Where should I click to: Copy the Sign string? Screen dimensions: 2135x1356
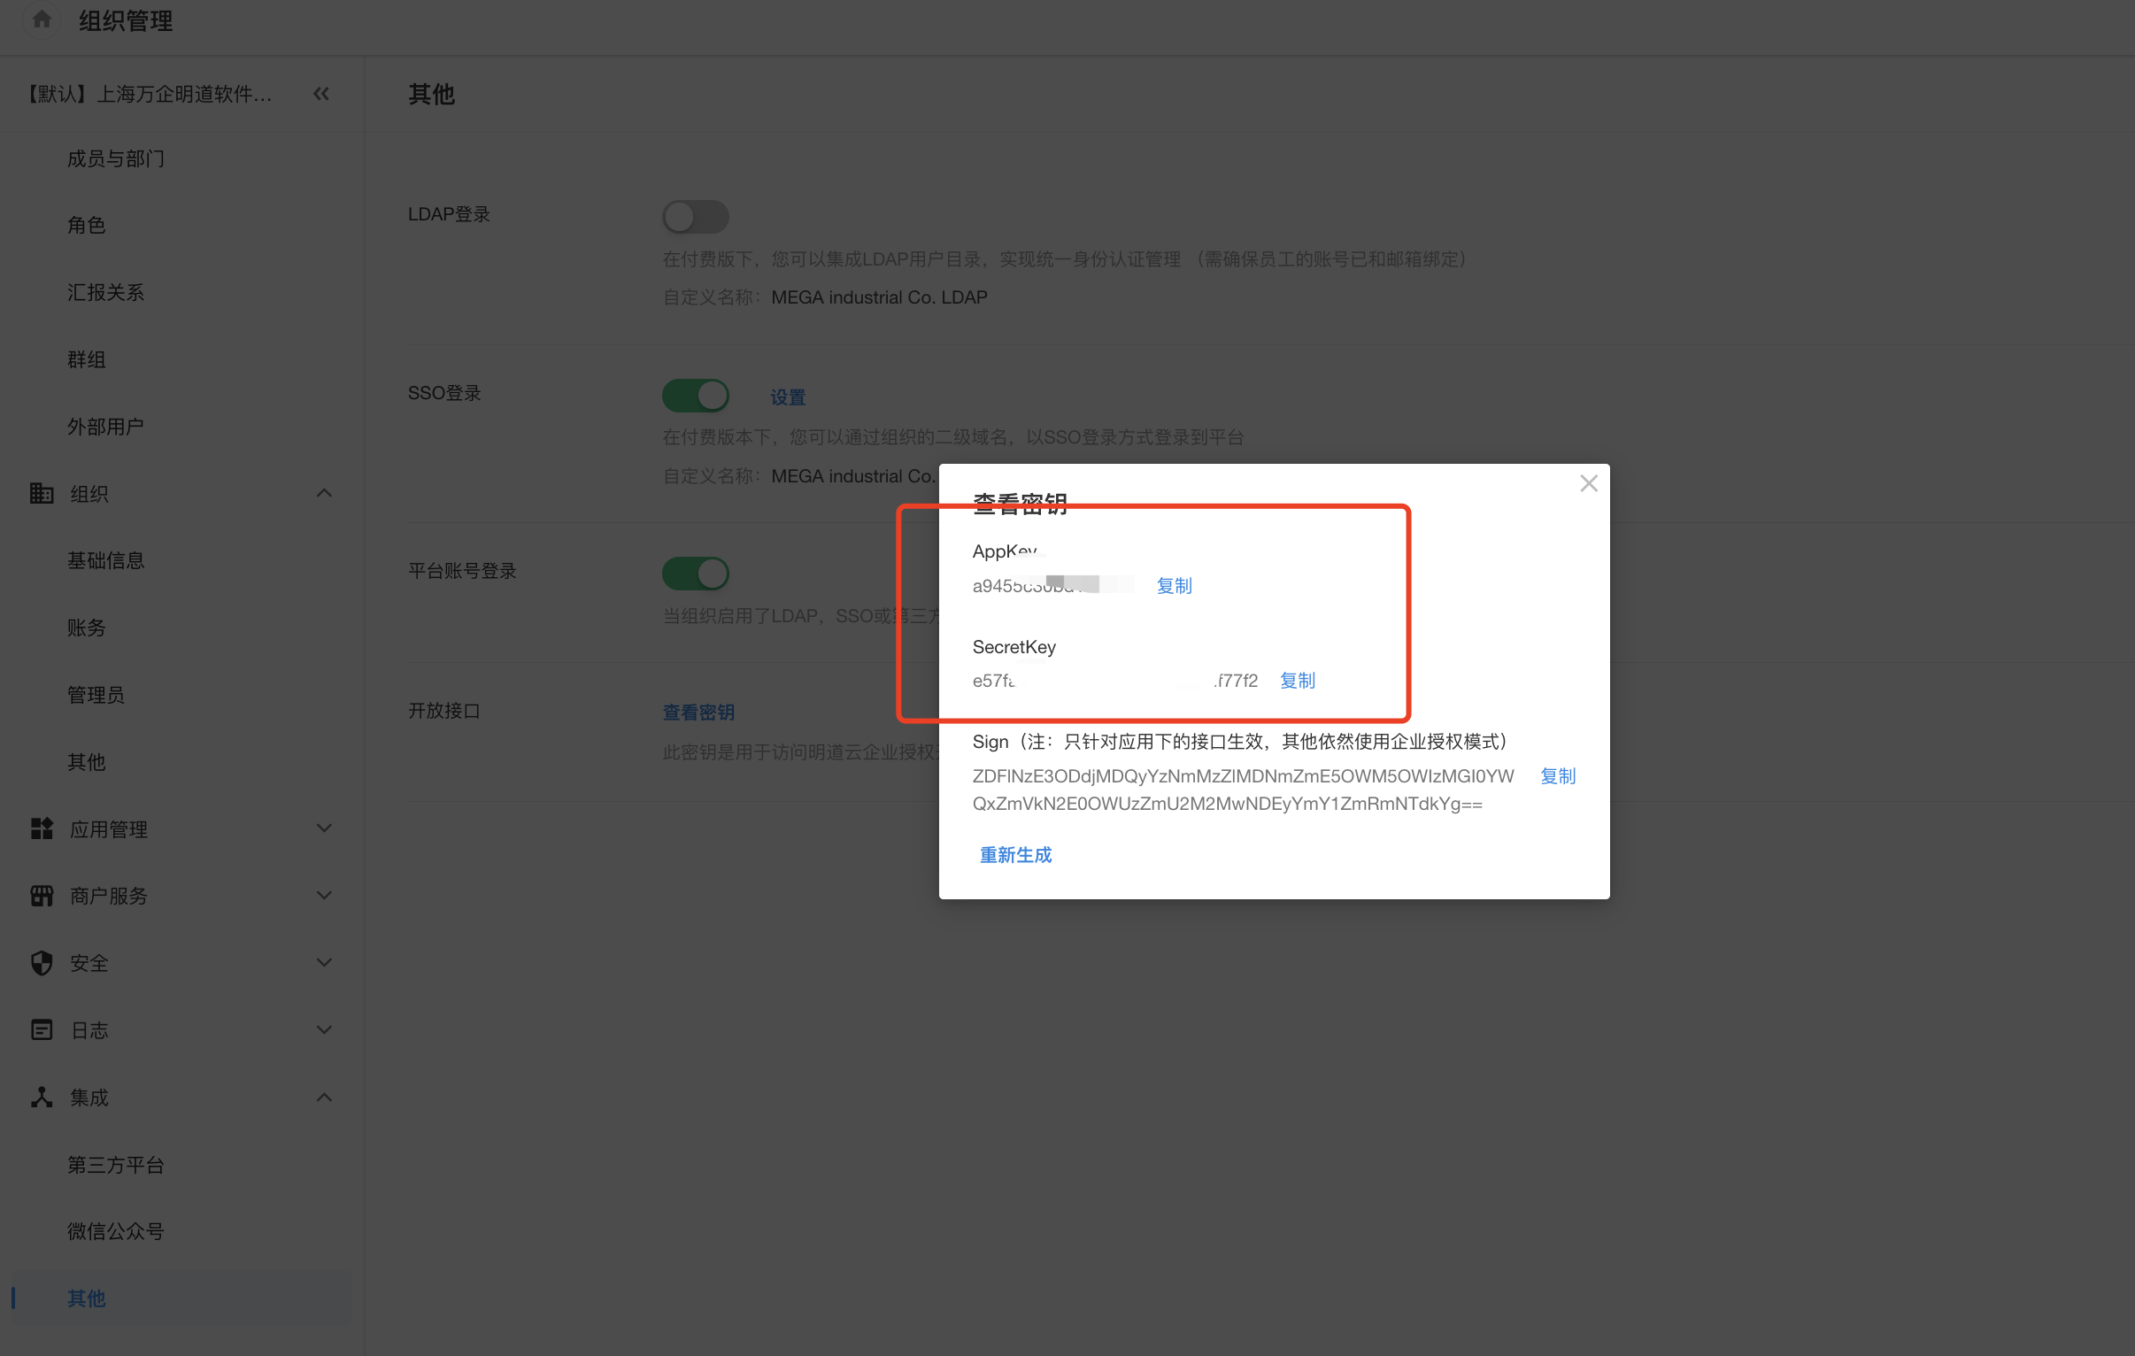(1557, 776)
